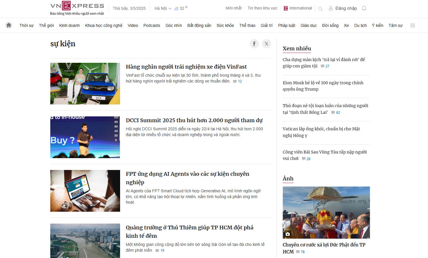Read the DCCI Summit 2025 article headline
The image size is (428, 258).
pyautogui.click(x=194, y=120)
